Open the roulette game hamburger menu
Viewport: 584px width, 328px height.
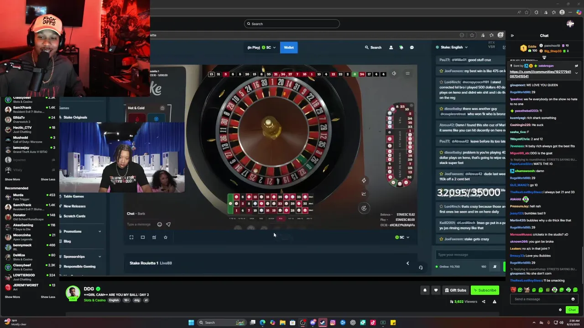coord(407,74)
